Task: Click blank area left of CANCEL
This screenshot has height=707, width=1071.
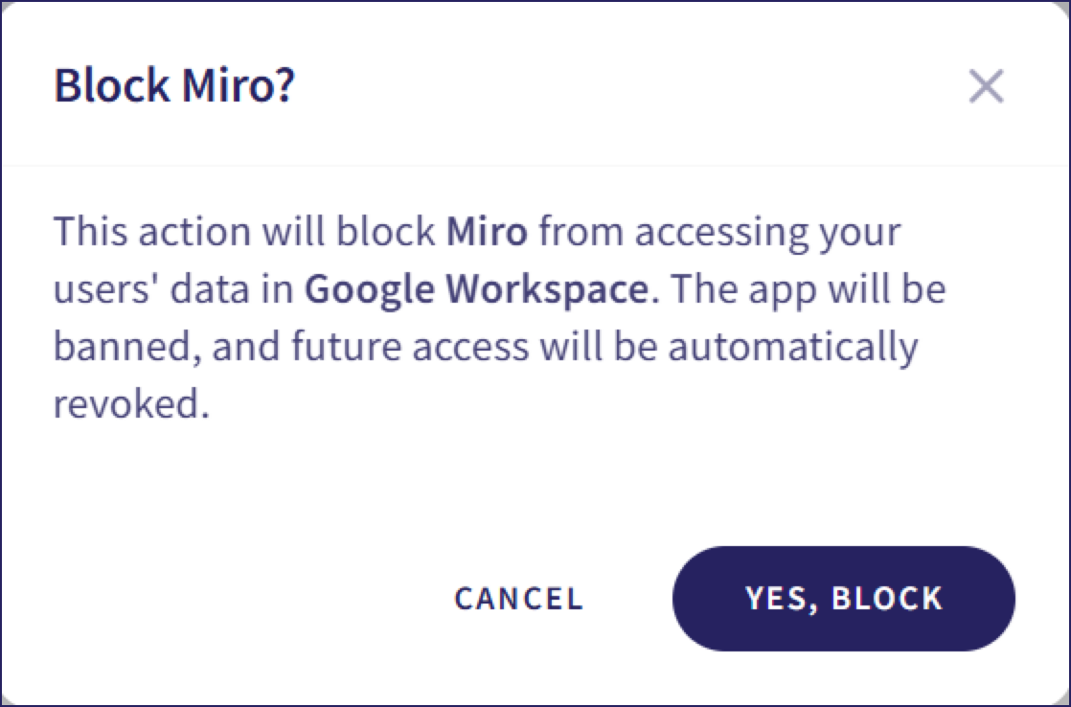Action: (x=239, y=599)
